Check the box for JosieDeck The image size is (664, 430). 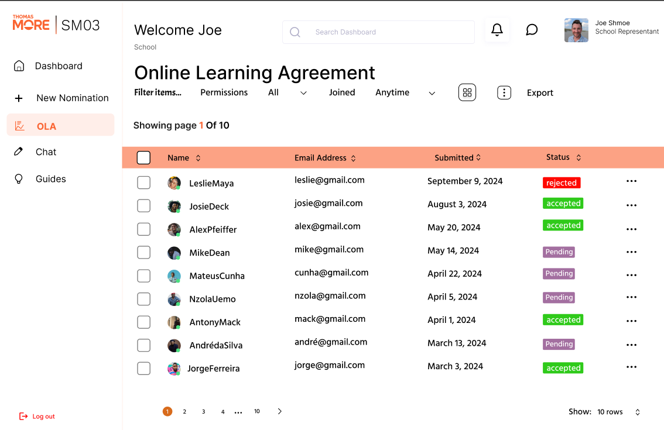[x=143, y=206]
